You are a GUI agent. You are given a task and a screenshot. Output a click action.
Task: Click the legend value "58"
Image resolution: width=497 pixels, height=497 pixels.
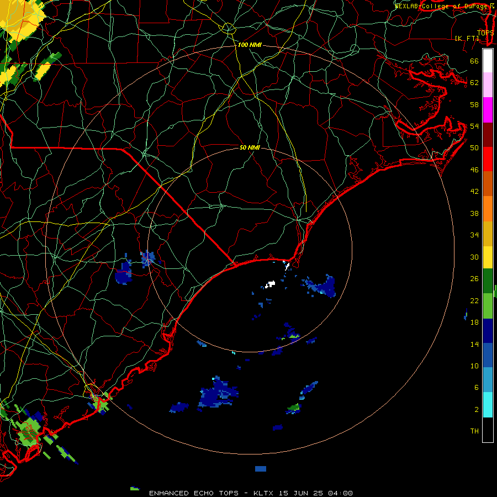[474, 104]
